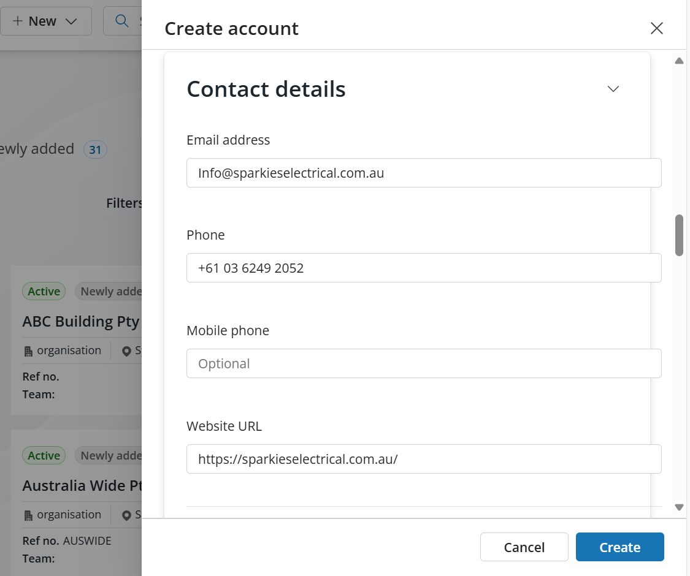
Task: Click the form's vertical scrollbar thumb
Action: [679, 235]
